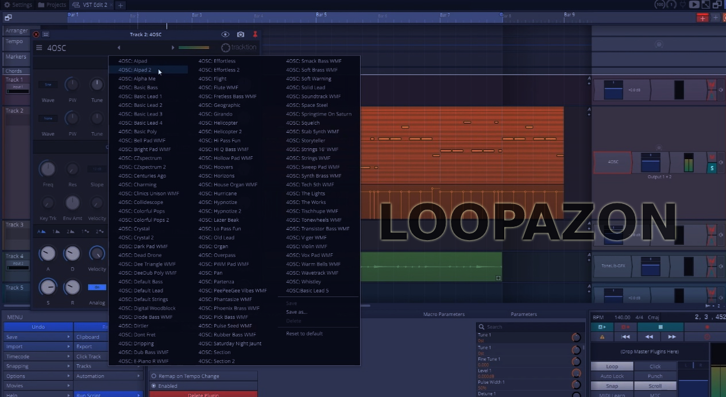Screen dimensions: 726x397
Task: Click the Env Amt knob
Action: coord(72,203)
